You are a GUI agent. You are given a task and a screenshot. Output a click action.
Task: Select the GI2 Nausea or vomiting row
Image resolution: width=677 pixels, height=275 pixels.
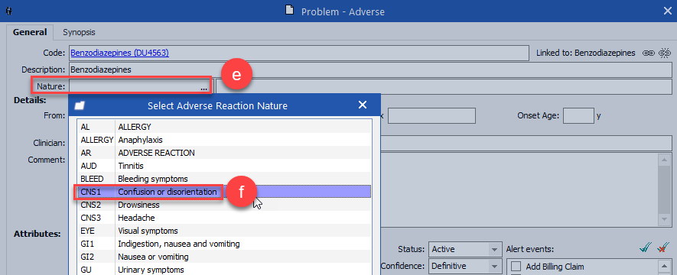coord(224,257)
